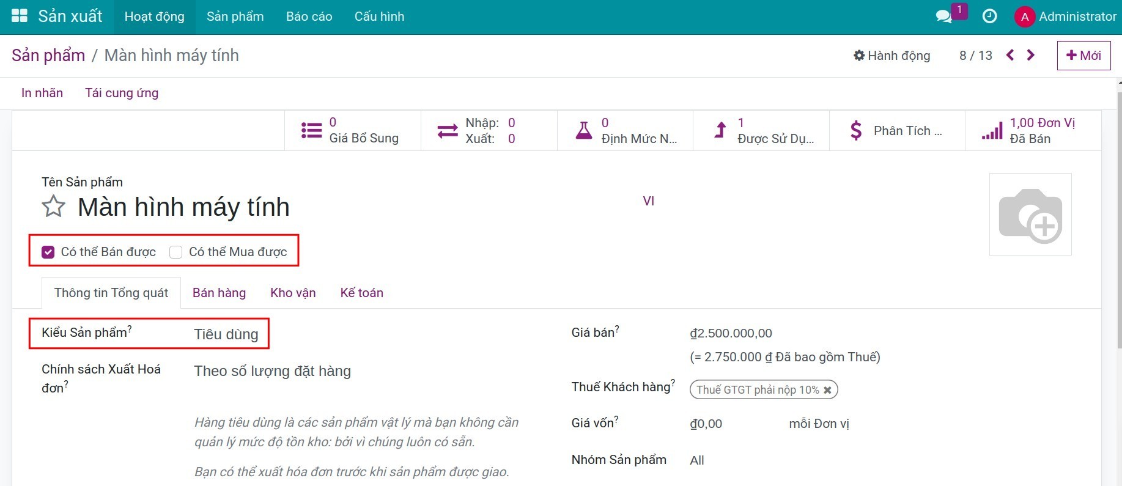Open the Hành động dropdown
Image resolution: width=1122 pixels, height=486 pixels.
tap(892, 56)
